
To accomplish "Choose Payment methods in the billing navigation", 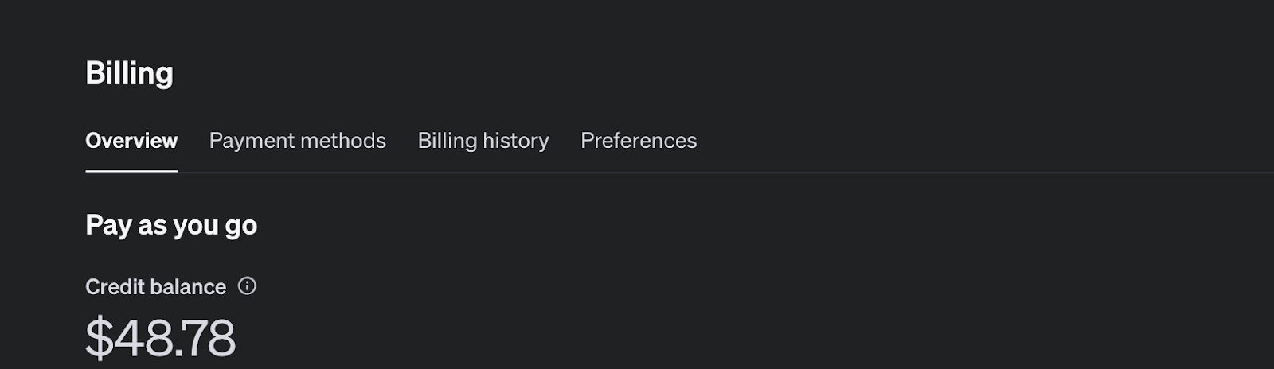I will click(297, 141).
